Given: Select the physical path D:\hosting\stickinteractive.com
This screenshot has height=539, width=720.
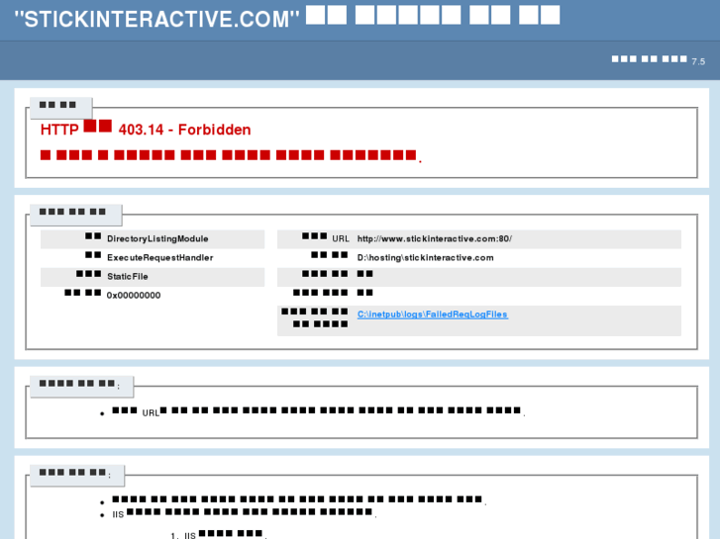Looking at the screenshot, I should 425,257.
